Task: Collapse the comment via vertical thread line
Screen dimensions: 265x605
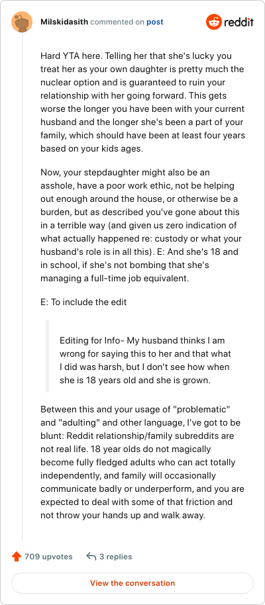Action: coord(22,287)
